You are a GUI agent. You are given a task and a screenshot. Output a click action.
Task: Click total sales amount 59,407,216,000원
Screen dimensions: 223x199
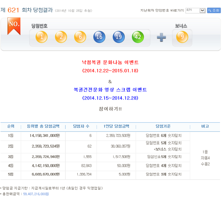coord(36,194)
